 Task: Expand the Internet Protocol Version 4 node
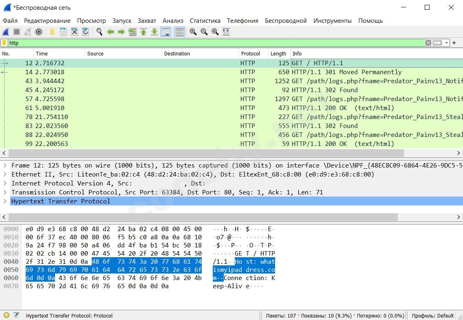click(x=4, y=183)
